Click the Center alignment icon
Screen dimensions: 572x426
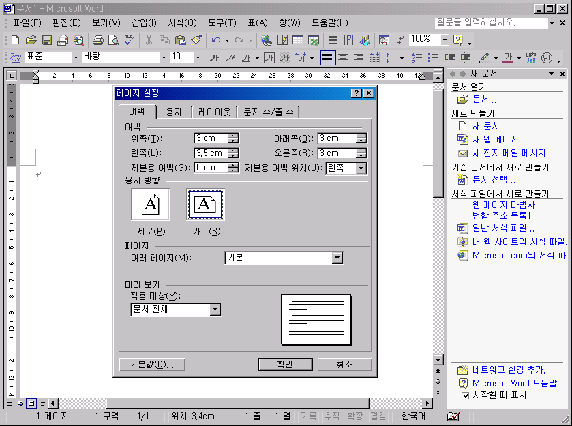tap(343, 58)
